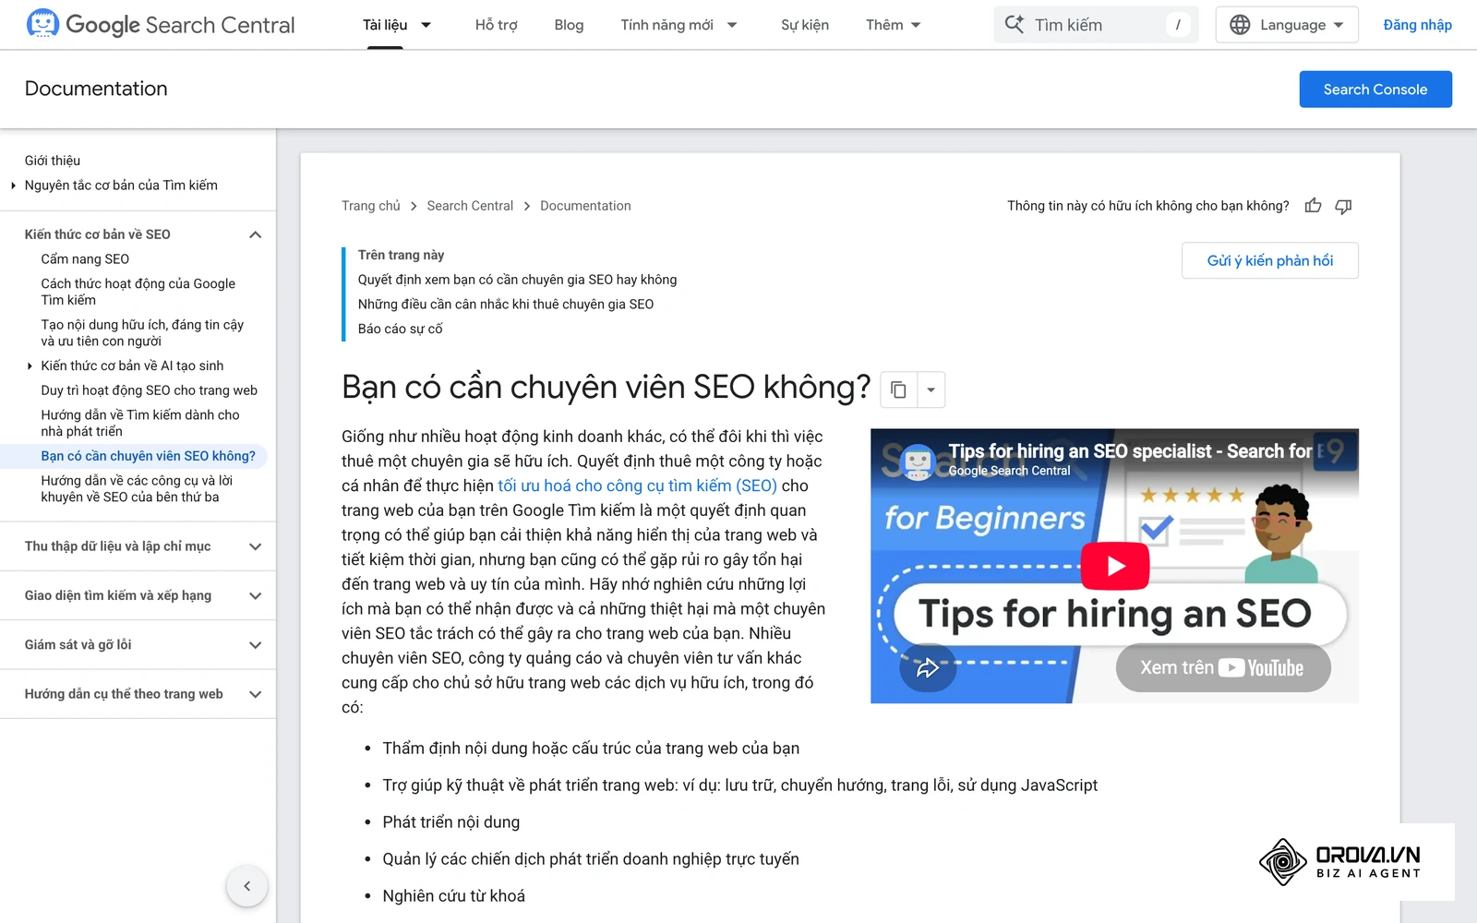
Task: Click the thumbs down feedback icon
Action: pyautogui.click(x=1343, y=206)
